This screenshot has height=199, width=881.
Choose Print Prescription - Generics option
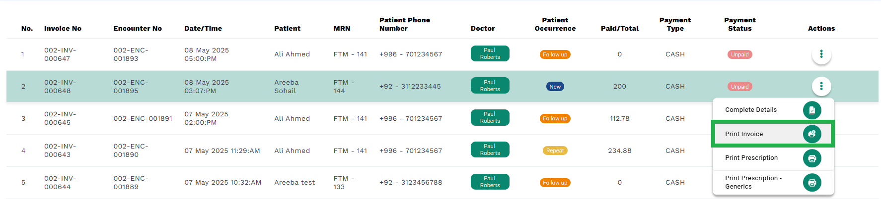(x=773, y=182)
